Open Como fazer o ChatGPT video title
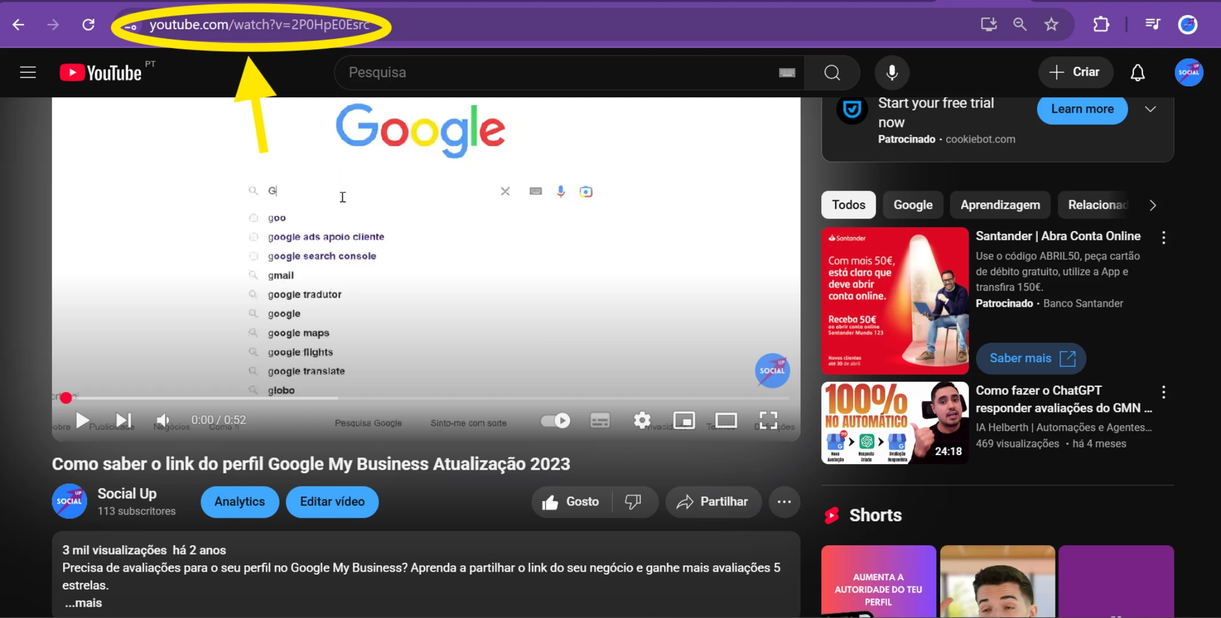This screenshot has width=1221, height=618. coord(1064,399)
